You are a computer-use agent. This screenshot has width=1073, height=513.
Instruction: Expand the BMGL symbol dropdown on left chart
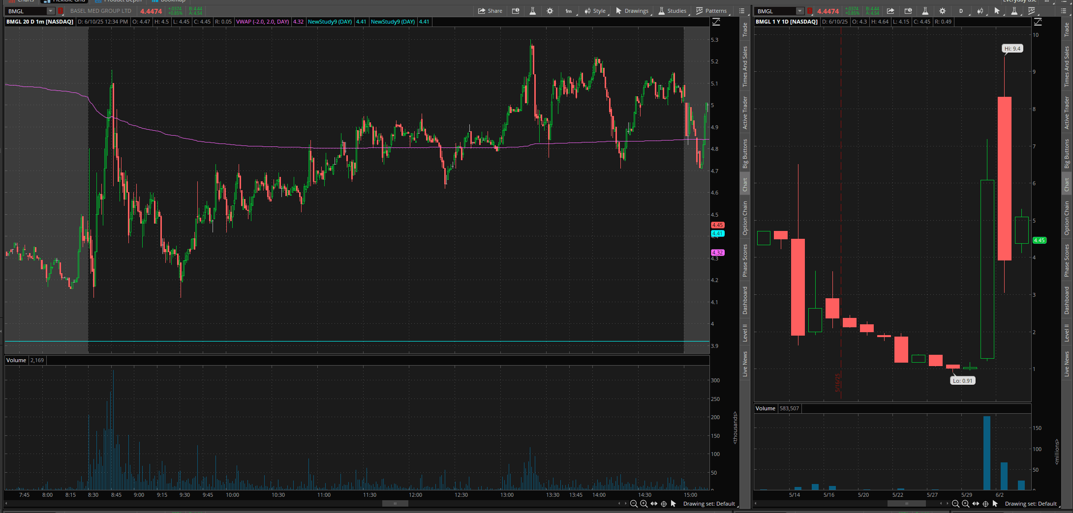point(50,11)
